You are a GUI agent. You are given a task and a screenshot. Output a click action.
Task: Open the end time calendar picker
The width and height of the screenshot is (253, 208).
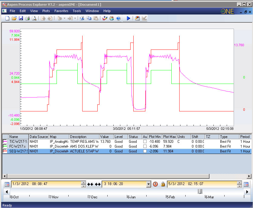pos(246,184)
